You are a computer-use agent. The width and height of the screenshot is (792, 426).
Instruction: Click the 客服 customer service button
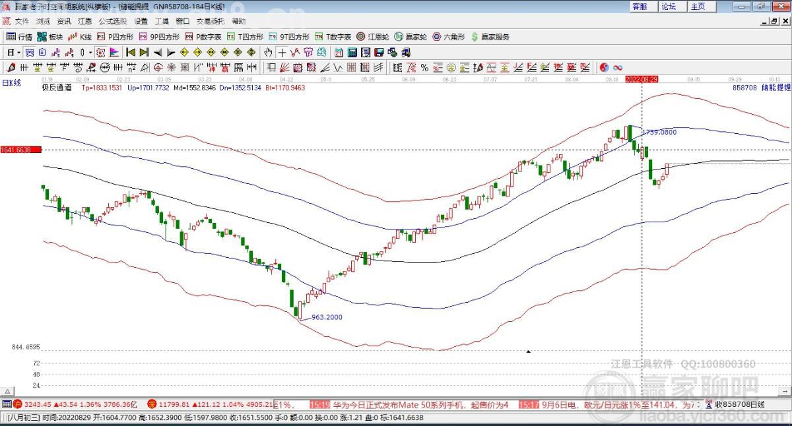click(x=642, y=6)
